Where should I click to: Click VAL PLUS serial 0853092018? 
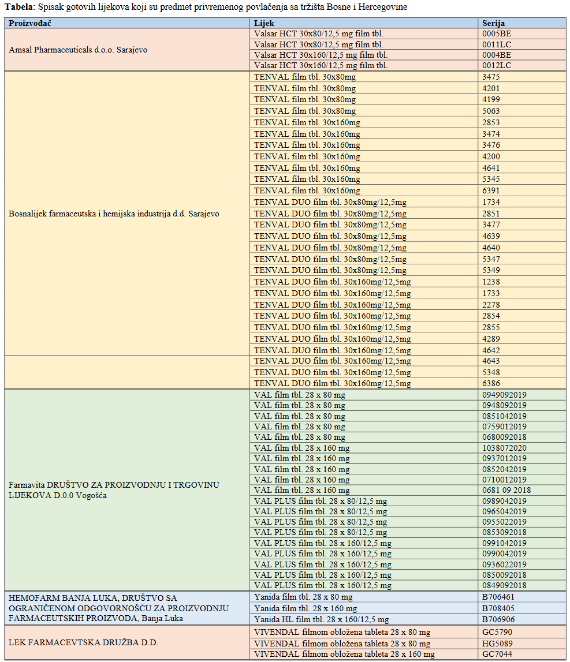click(x=505, y=532)
